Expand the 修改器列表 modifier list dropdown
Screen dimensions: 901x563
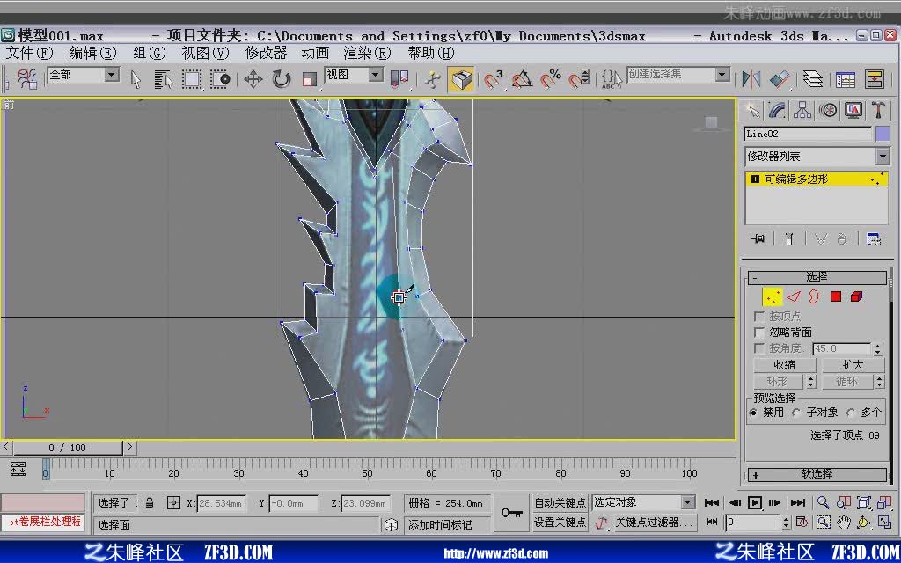click(x=883, y=157)
